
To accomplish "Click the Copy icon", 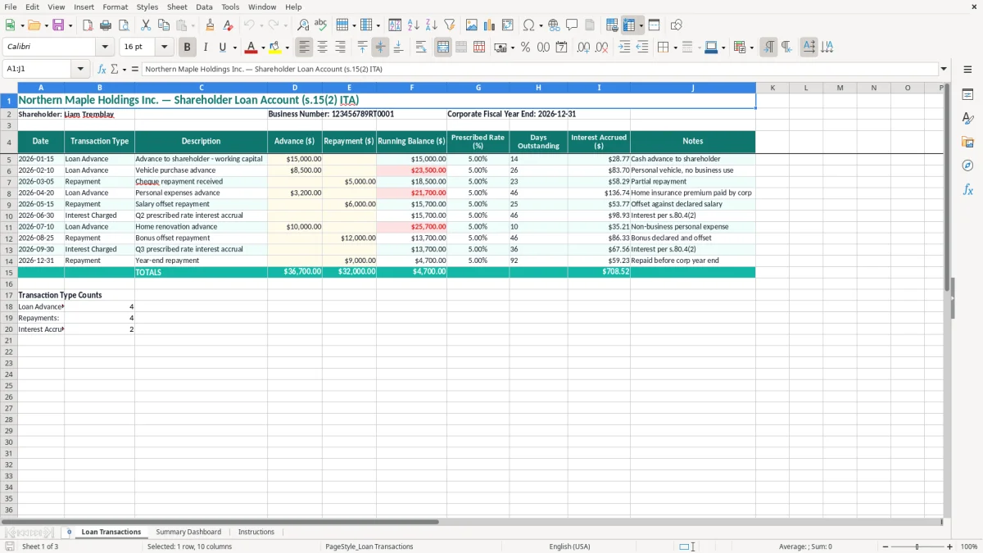I will 164,25.
